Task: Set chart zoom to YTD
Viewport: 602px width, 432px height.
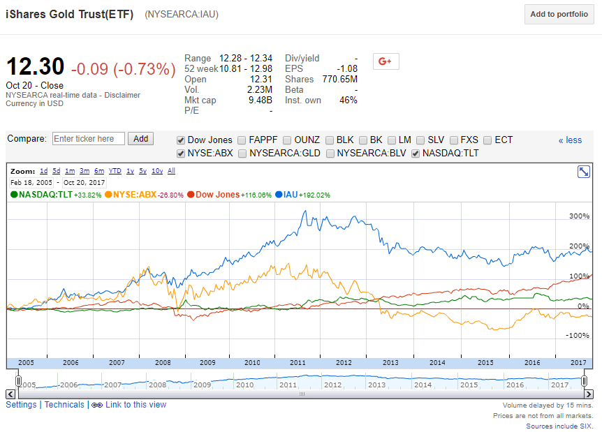Action: click(115, 171)
